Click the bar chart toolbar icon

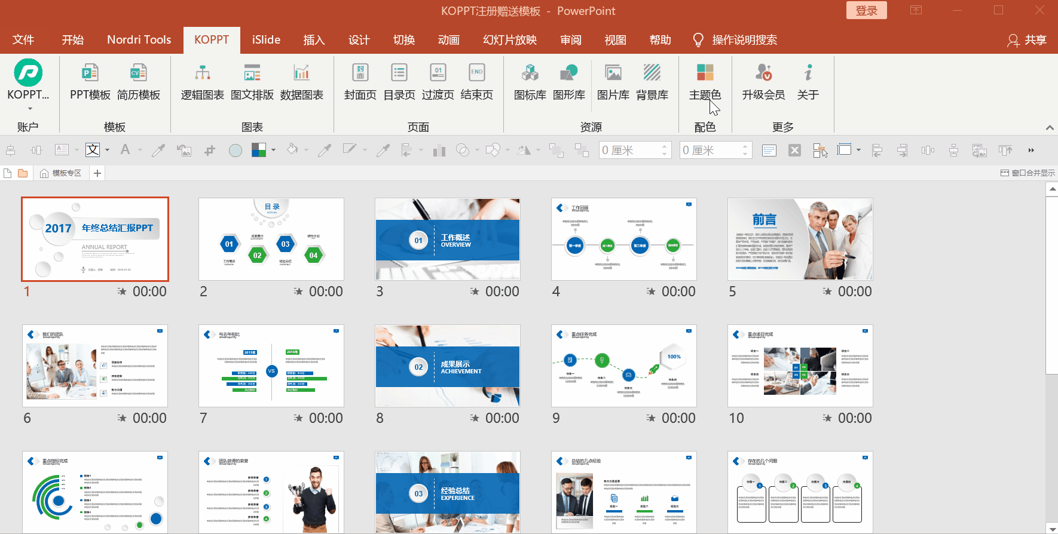(x=439, y=151)
